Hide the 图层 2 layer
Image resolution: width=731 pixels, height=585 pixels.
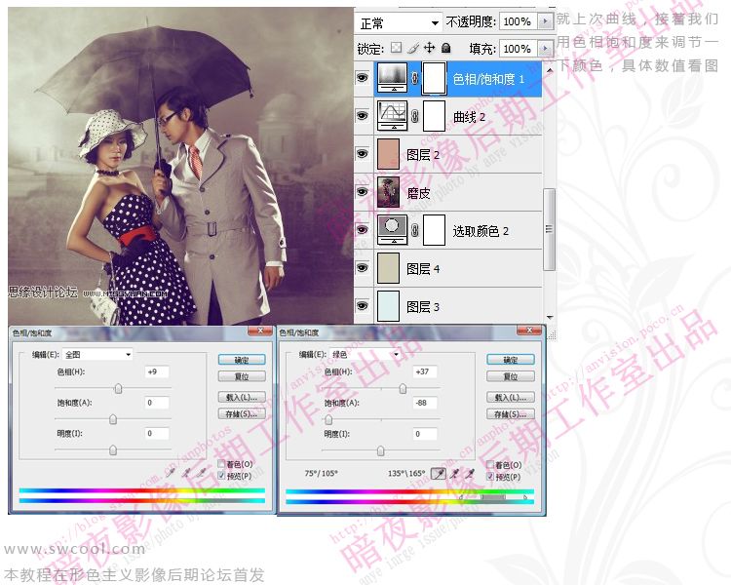click(363, 153)
